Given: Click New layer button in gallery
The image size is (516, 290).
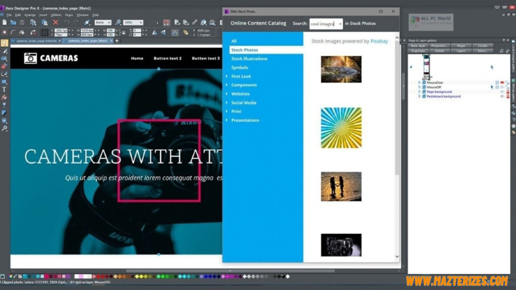Looking at the screenshot, I should (x=418, y=46).
